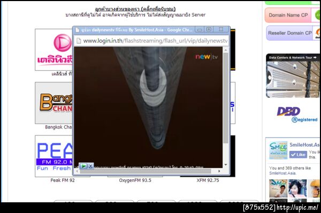Click the XFM 92.75 caption
Image resolution: width=321 pixels, height=213 pixels.
tap(208, 180)
